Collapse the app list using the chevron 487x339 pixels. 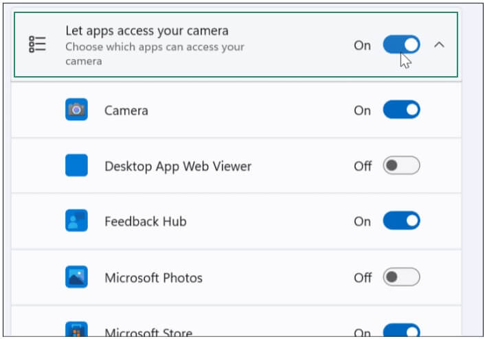[x=439, y=45]
